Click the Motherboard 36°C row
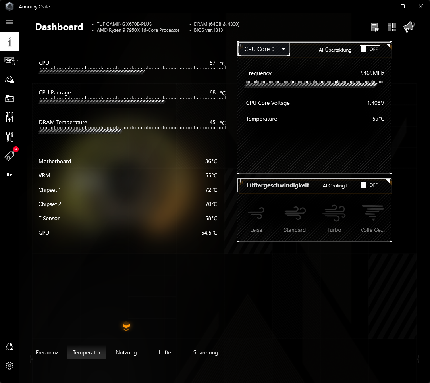This screenshot has width=430, height=383. pos(128,161)
